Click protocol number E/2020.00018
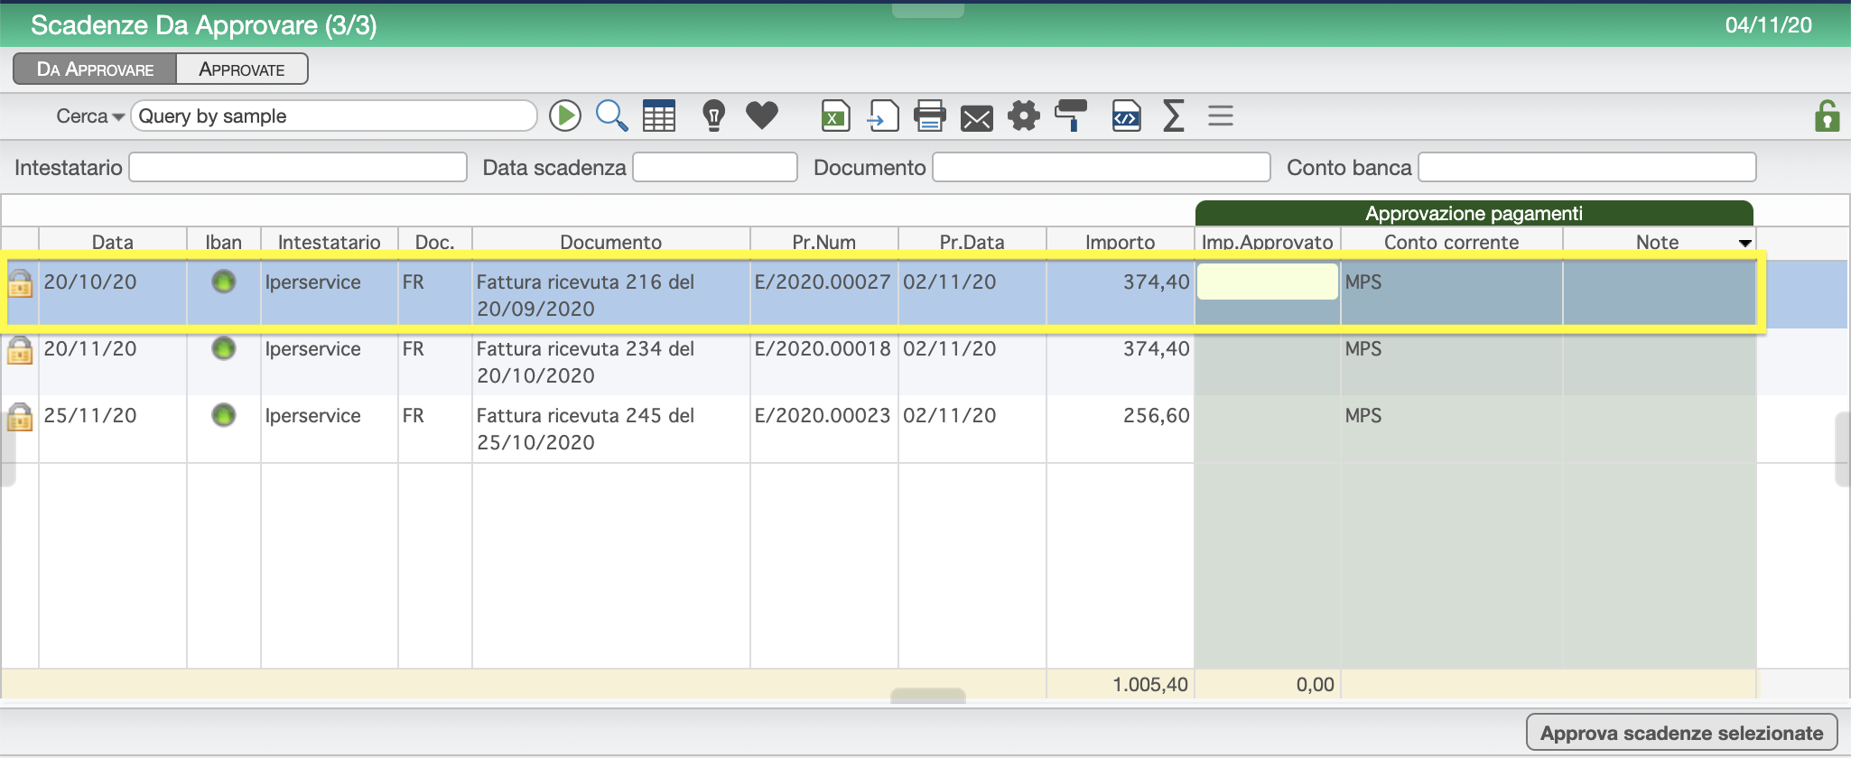 (823, 348)
